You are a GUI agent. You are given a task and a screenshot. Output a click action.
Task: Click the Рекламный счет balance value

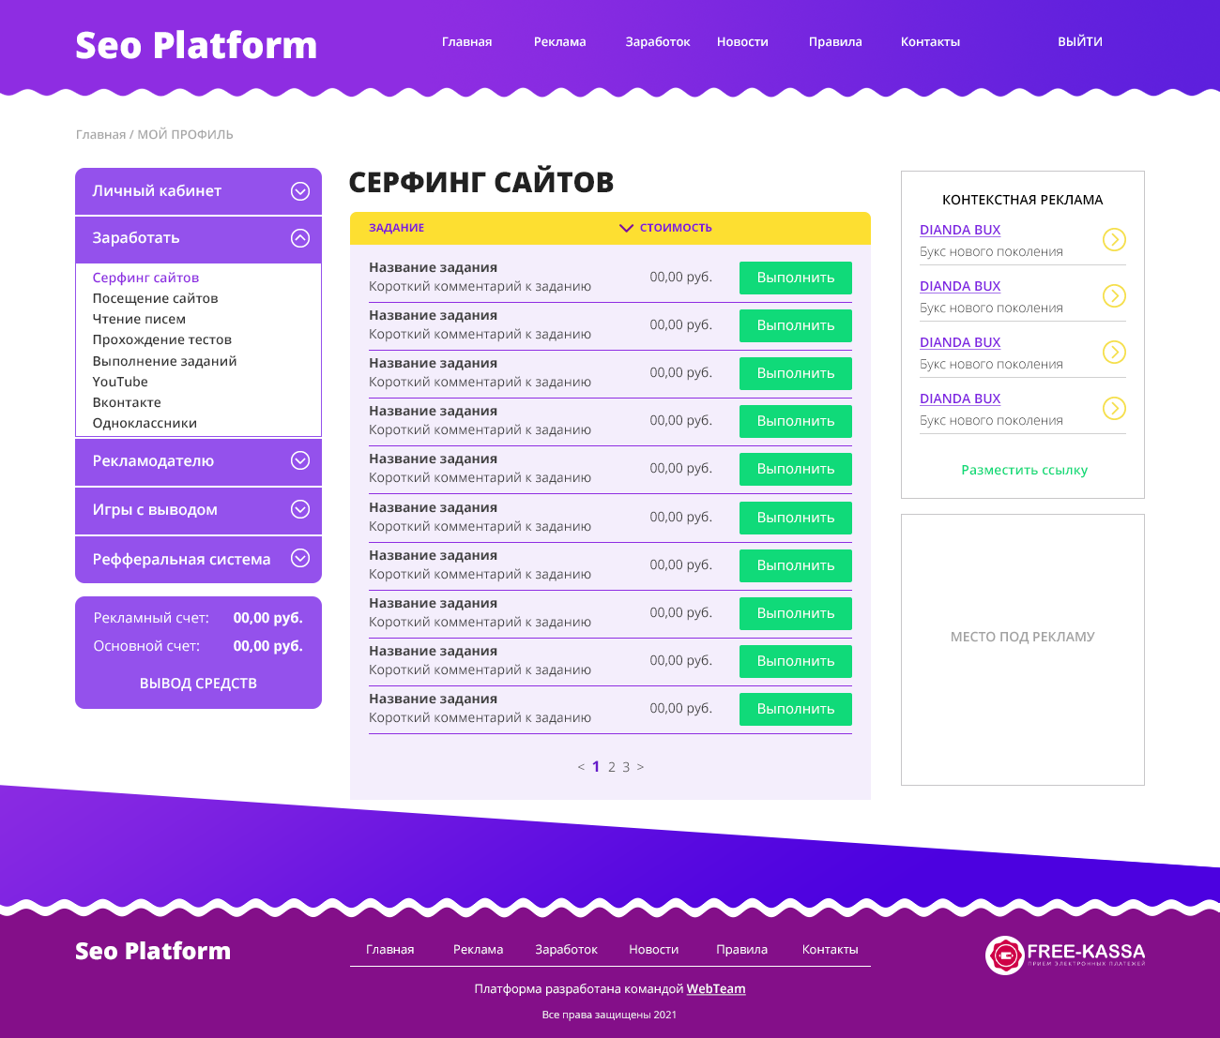[268, 618]
